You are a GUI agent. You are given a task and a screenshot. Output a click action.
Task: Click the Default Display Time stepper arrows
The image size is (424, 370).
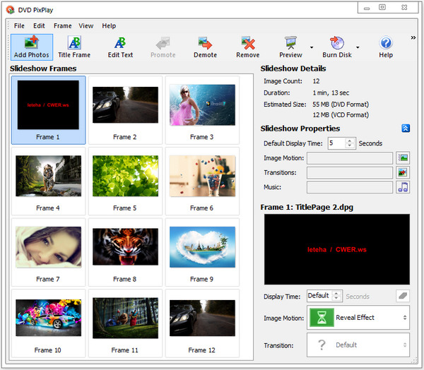point(350,143)
